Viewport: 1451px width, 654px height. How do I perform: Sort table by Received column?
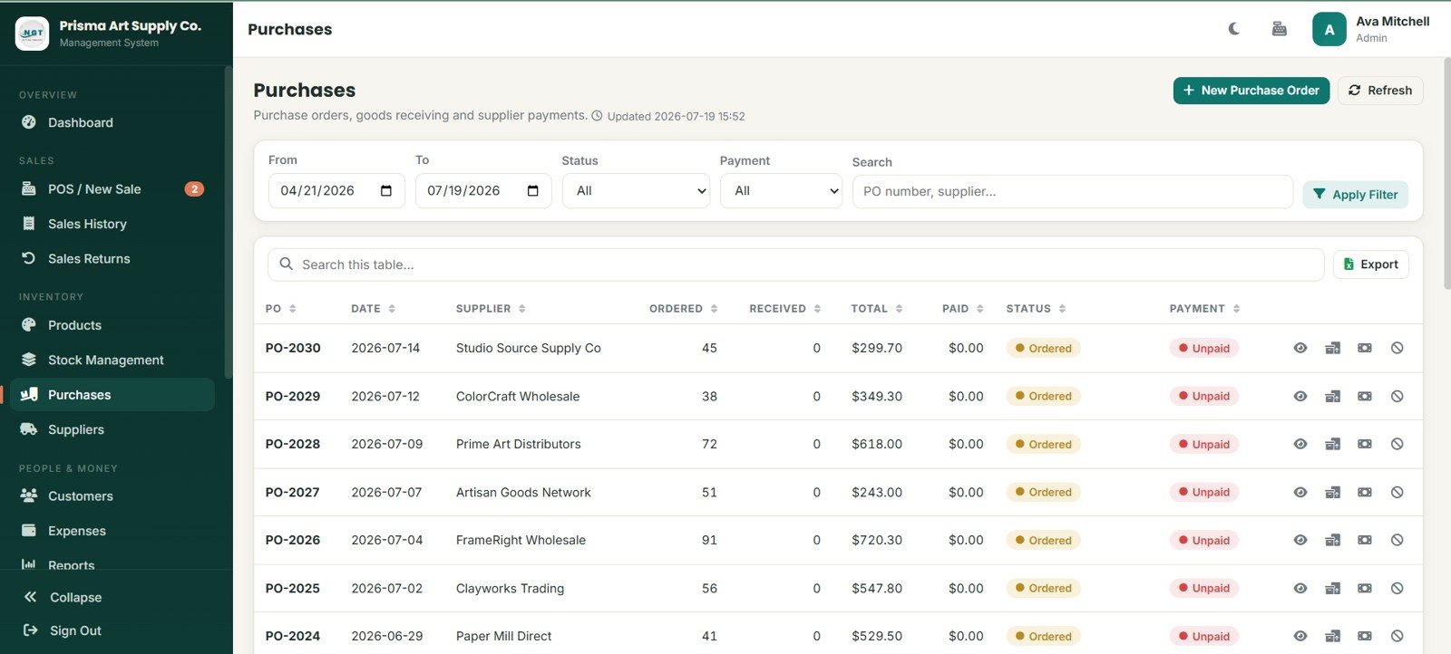click(x=785, y=309)
